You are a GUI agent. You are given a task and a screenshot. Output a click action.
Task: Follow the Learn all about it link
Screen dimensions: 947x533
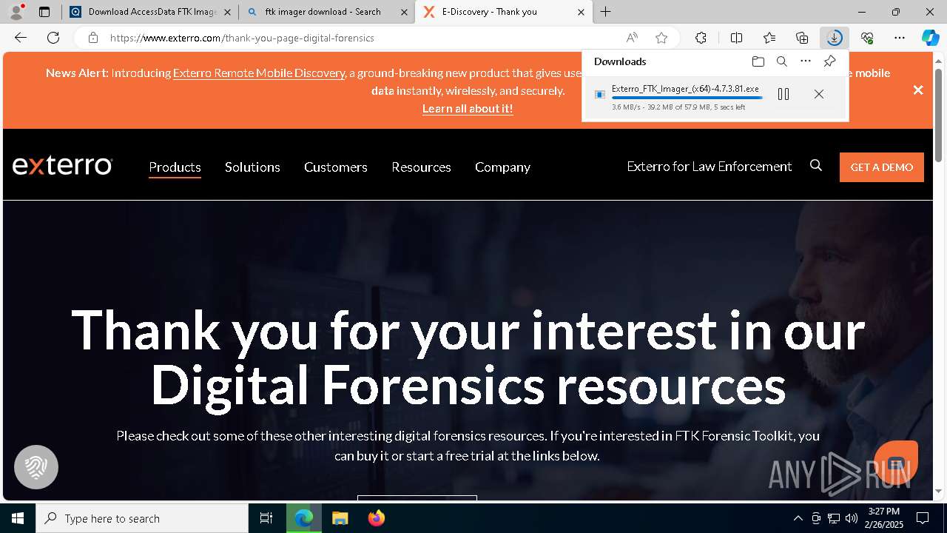click(x=468, y=108)
